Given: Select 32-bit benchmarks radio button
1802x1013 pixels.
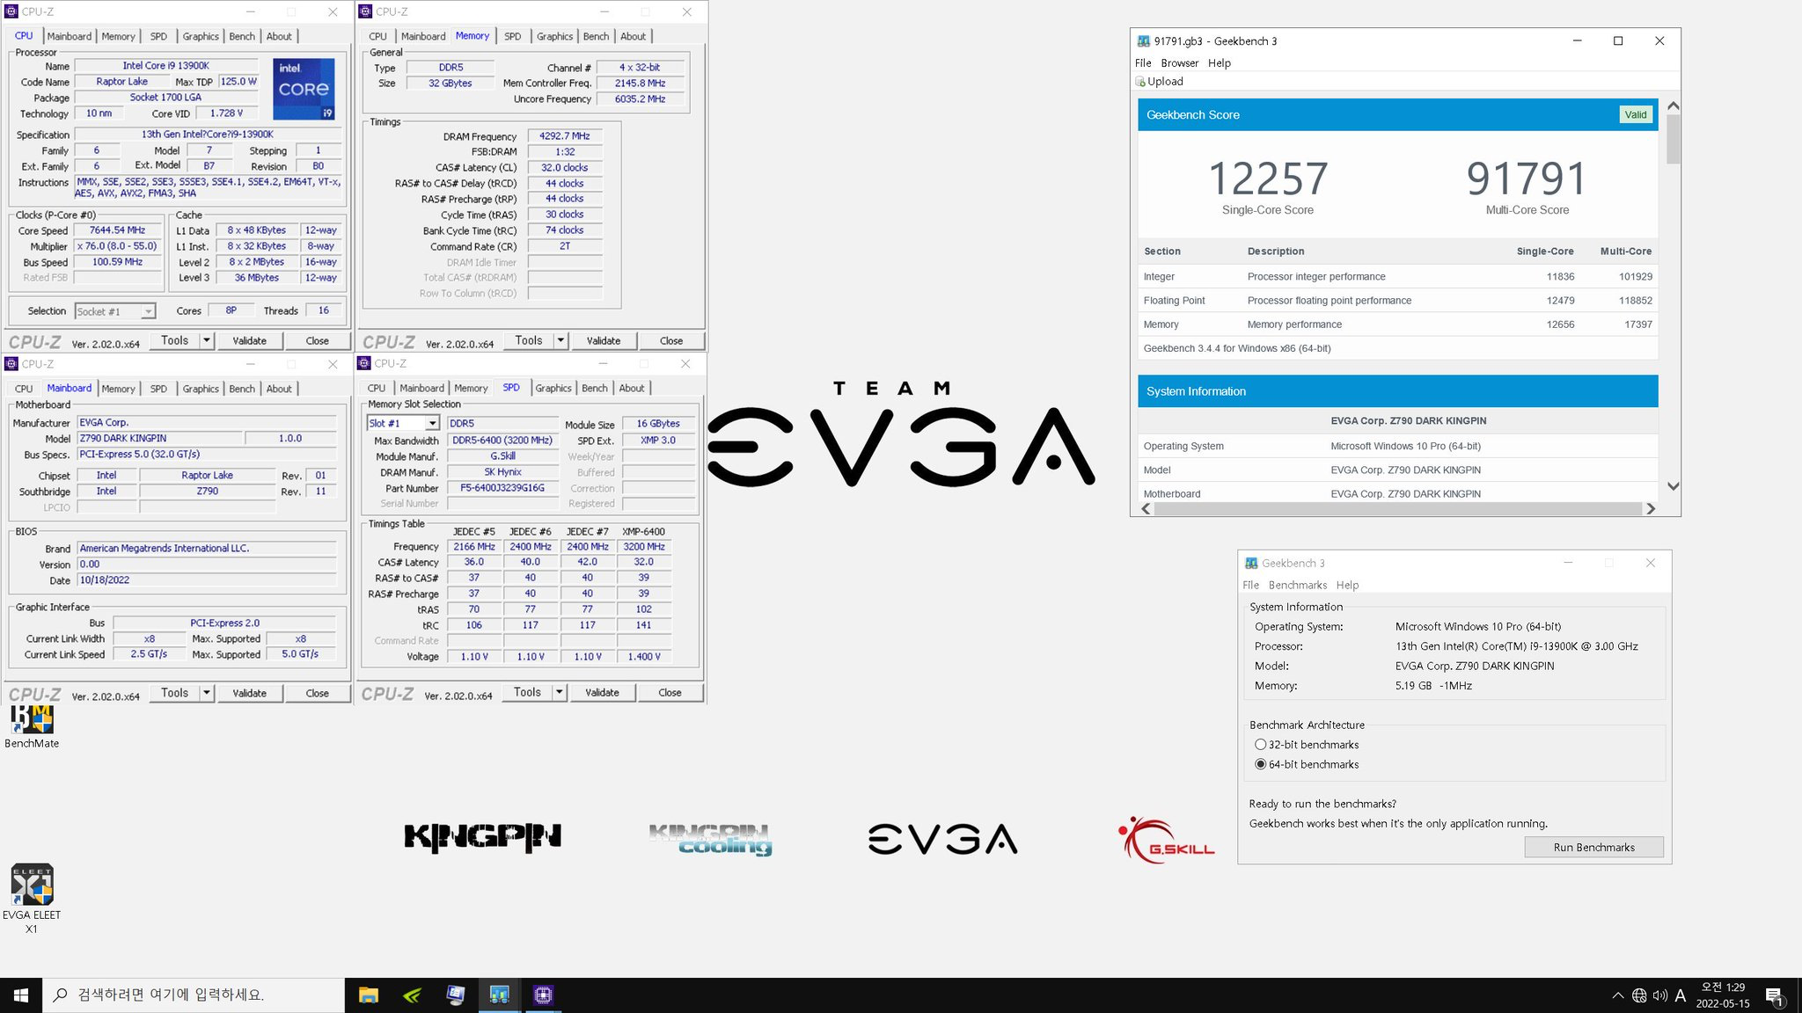Looking at the screenshot, I should point(1260,745).
